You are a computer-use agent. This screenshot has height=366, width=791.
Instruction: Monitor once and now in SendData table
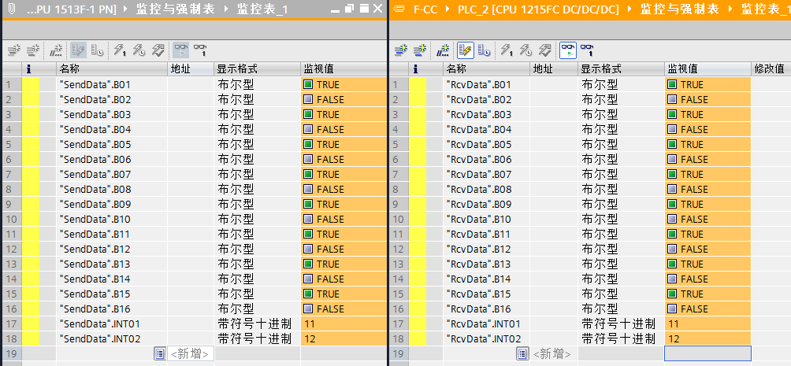coord(200,50)
